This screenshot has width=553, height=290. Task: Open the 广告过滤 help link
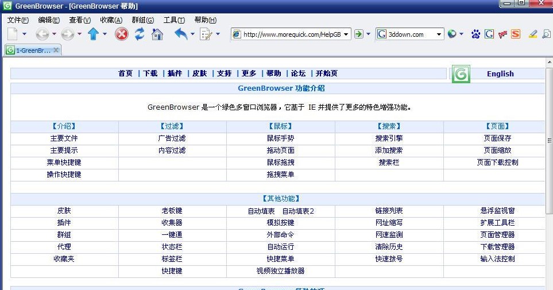pos(172,138)
